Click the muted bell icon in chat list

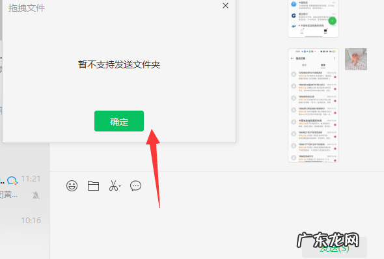(36, 195)
